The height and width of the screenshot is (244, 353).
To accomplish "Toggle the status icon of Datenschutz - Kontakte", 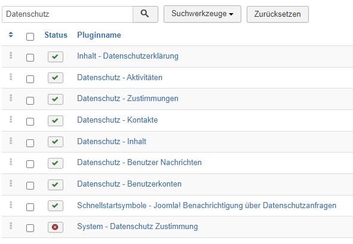I will (56, 121).
